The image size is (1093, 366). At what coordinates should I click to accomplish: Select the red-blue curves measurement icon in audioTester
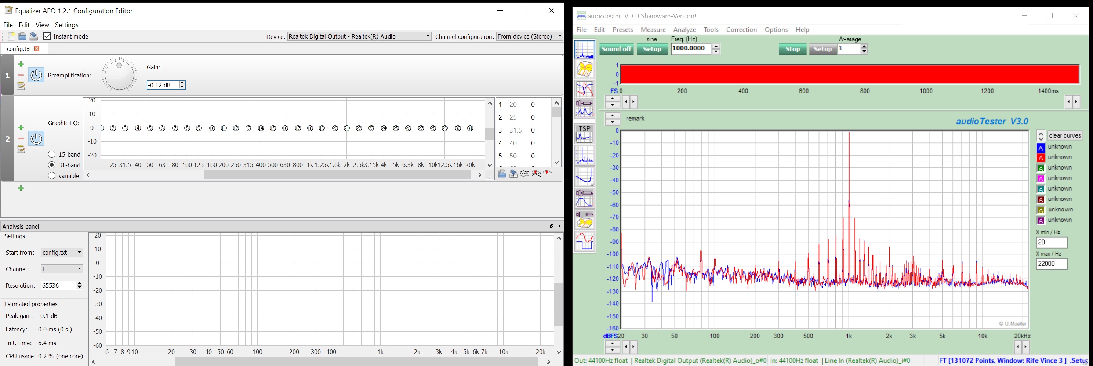(585, 90)
